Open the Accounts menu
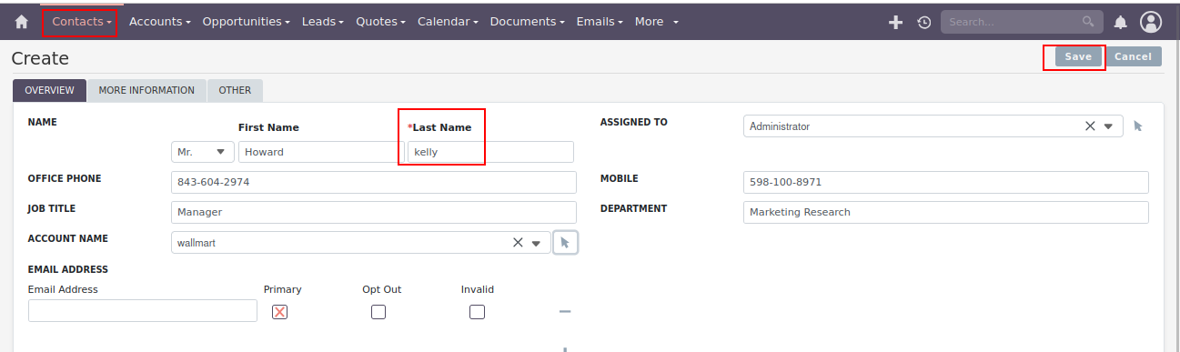Screen dimensions: 1180x352 point(160,22)
